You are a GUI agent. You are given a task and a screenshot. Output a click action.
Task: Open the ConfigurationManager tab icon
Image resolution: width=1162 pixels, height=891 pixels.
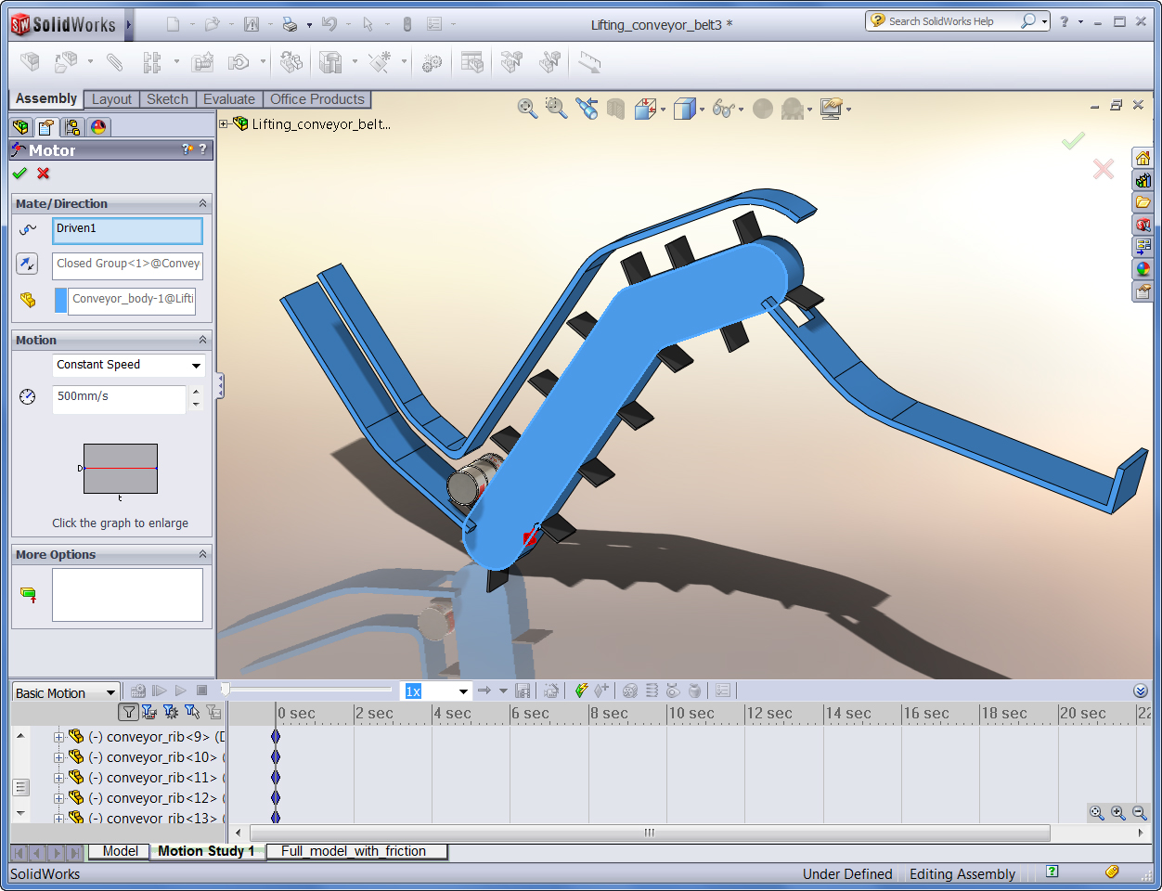click(72, 127)
